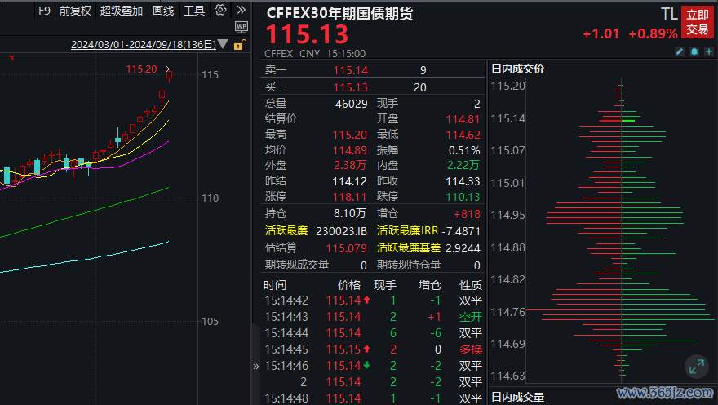
Task: Click the highlighted 115.14 price level bar
Action: pos(618,121)
